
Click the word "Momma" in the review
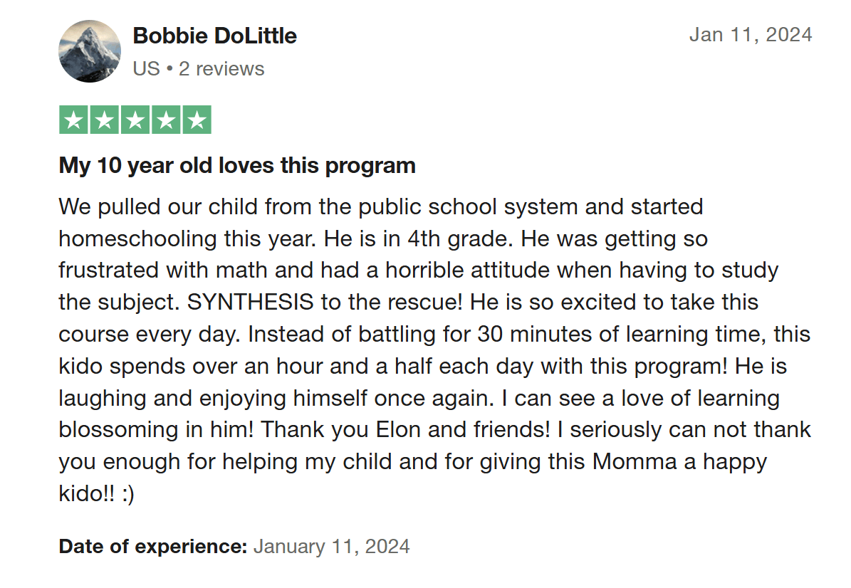pos(635,461)
